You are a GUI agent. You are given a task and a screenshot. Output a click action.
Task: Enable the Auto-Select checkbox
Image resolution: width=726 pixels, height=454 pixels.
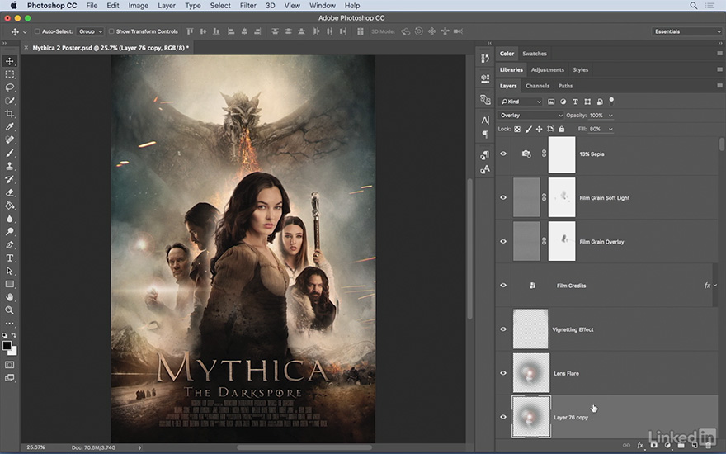(x=37, y=31)
